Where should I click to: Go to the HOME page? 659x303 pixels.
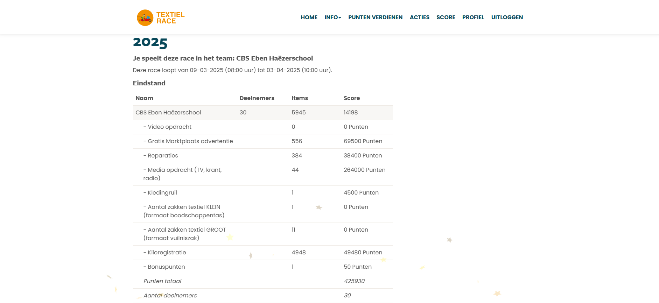pyautogui.click(x=309, y=17)
